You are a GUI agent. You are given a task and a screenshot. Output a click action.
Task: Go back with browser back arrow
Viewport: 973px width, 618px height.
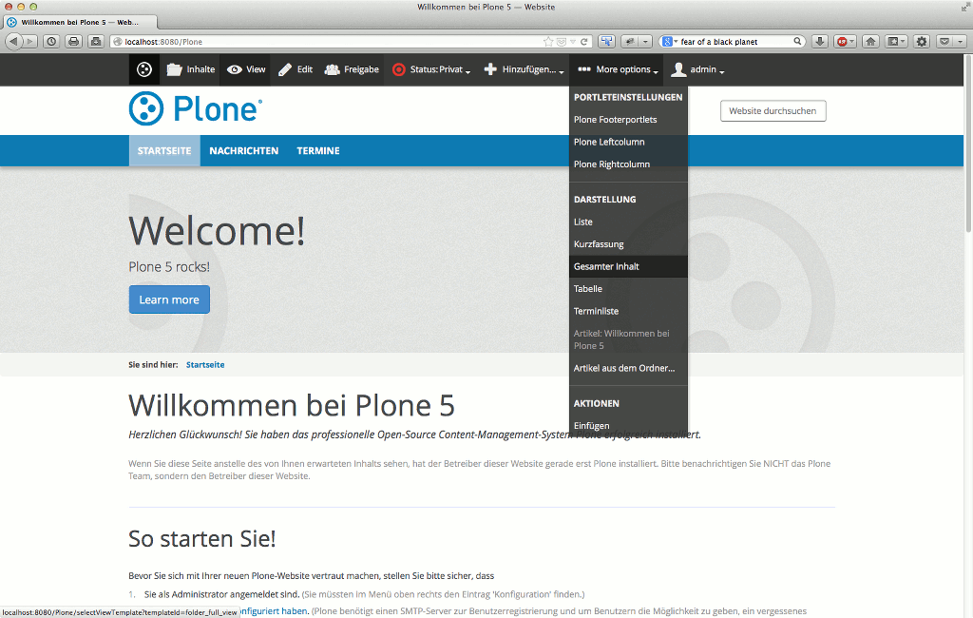(x=13, y=42)
